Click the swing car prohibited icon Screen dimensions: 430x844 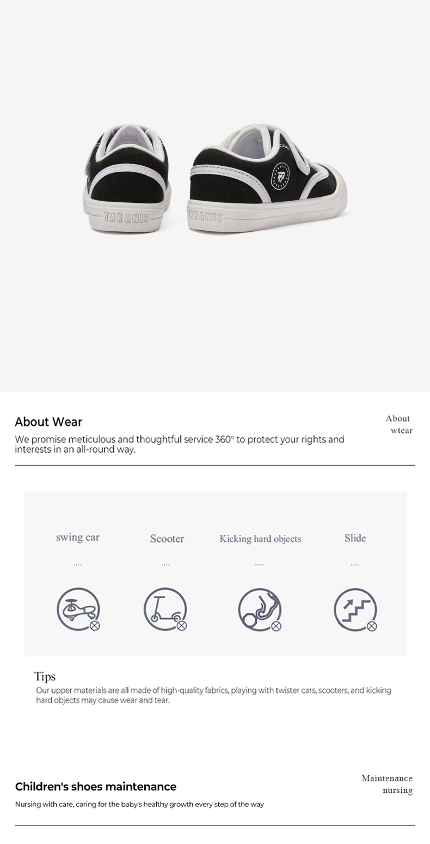coord(78,610)
